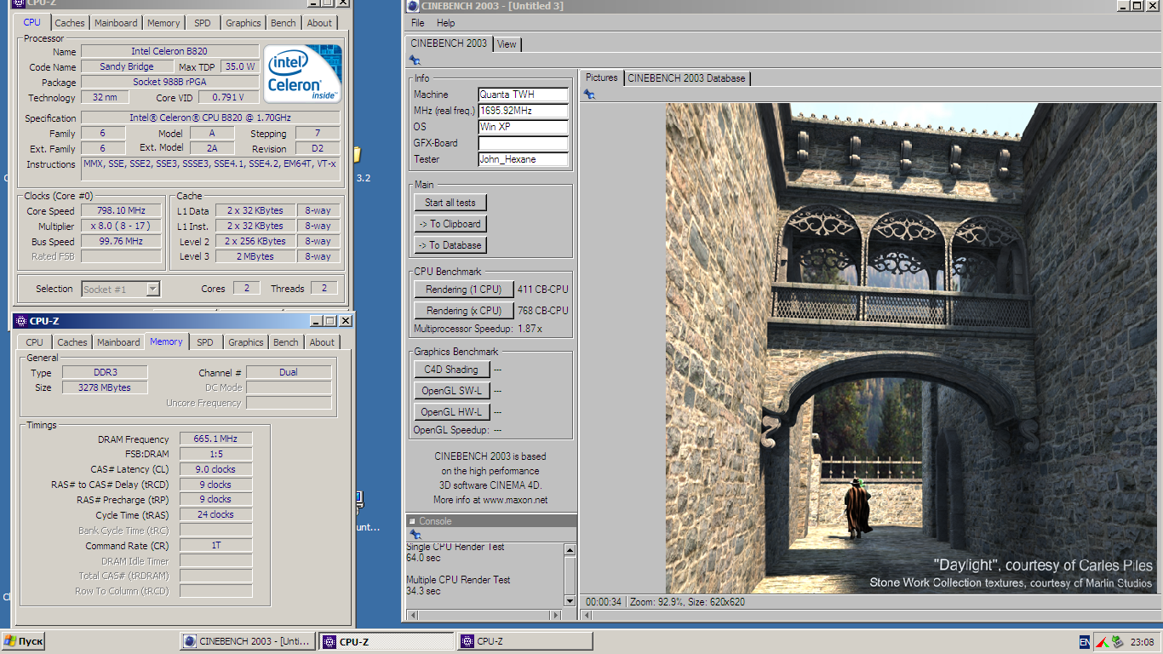Click the processor name Intel Celeron B820
The height and width of the screenshot is (654, 1163).
[169, 51]
